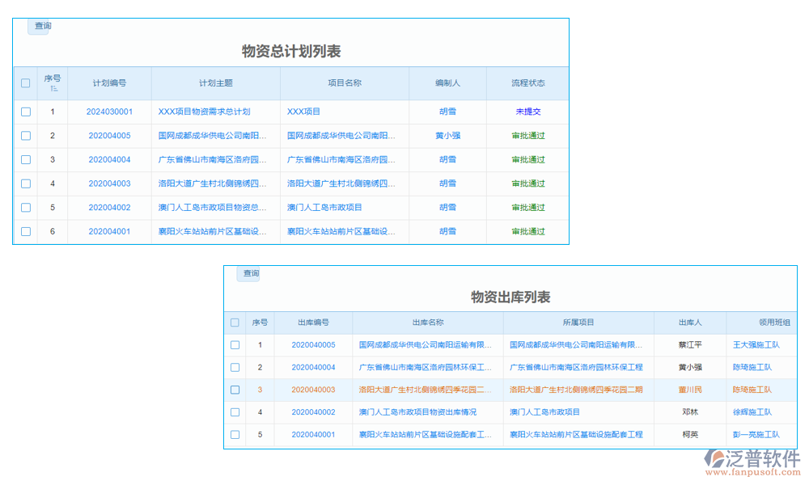Screen dimensions: 809x485
Task: Check the checkbox for outbound record 2020040001
Action: [x=235, y=435]
